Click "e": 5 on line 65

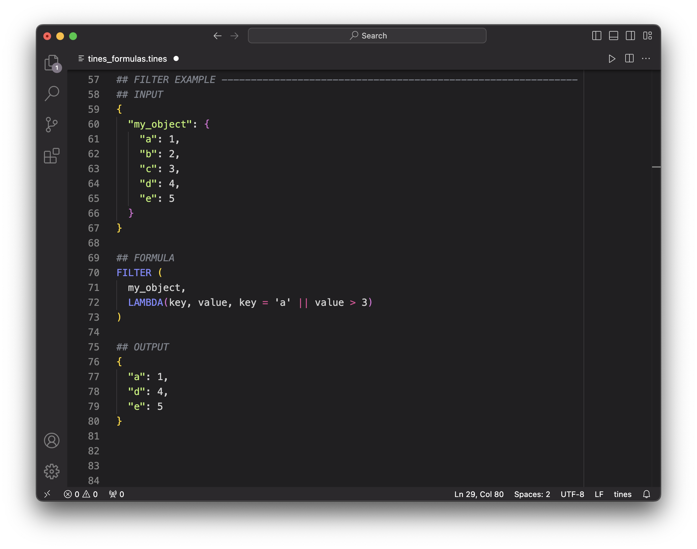point(157,199)
